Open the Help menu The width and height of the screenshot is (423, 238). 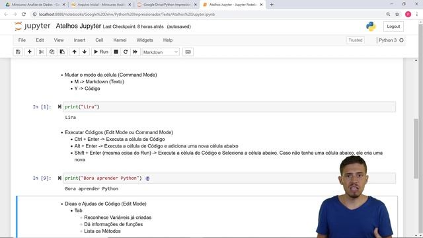167,40
